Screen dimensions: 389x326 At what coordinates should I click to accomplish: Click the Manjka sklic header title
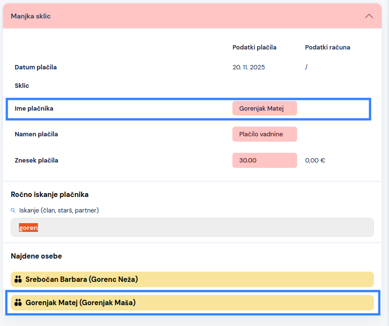(31, 16)
